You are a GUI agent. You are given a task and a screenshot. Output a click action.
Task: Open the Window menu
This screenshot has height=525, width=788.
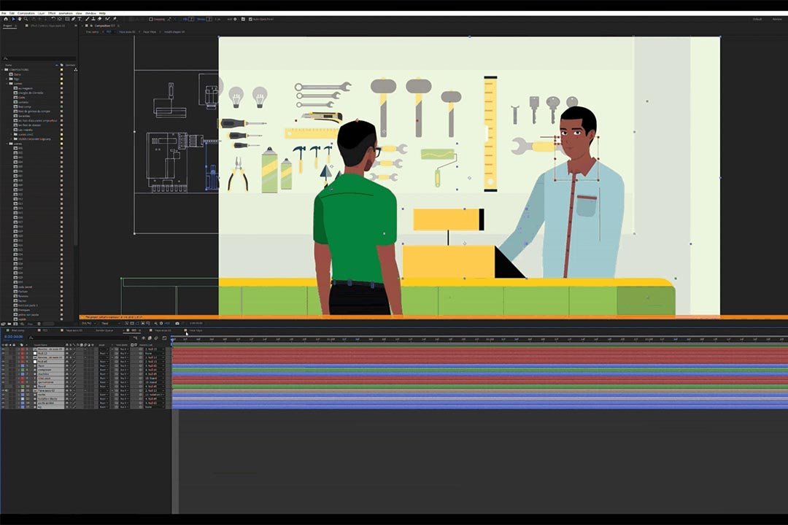tap(90, 13)
